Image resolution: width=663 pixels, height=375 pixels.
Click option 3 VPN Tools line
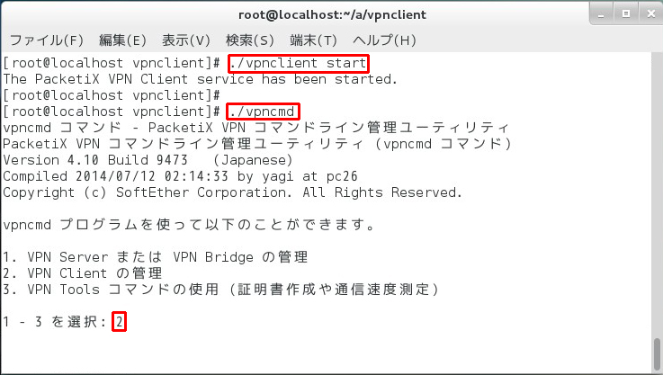click(220, 289)
